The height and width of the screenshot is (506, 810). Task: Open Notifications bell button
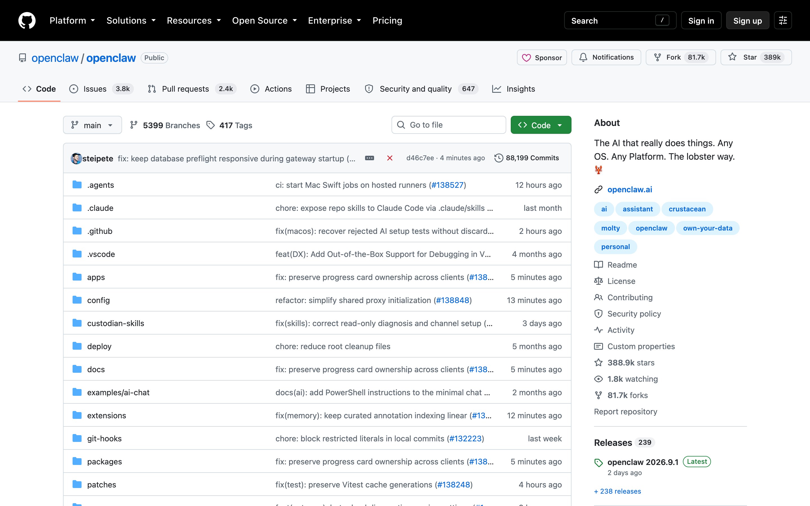coord(606,58)
